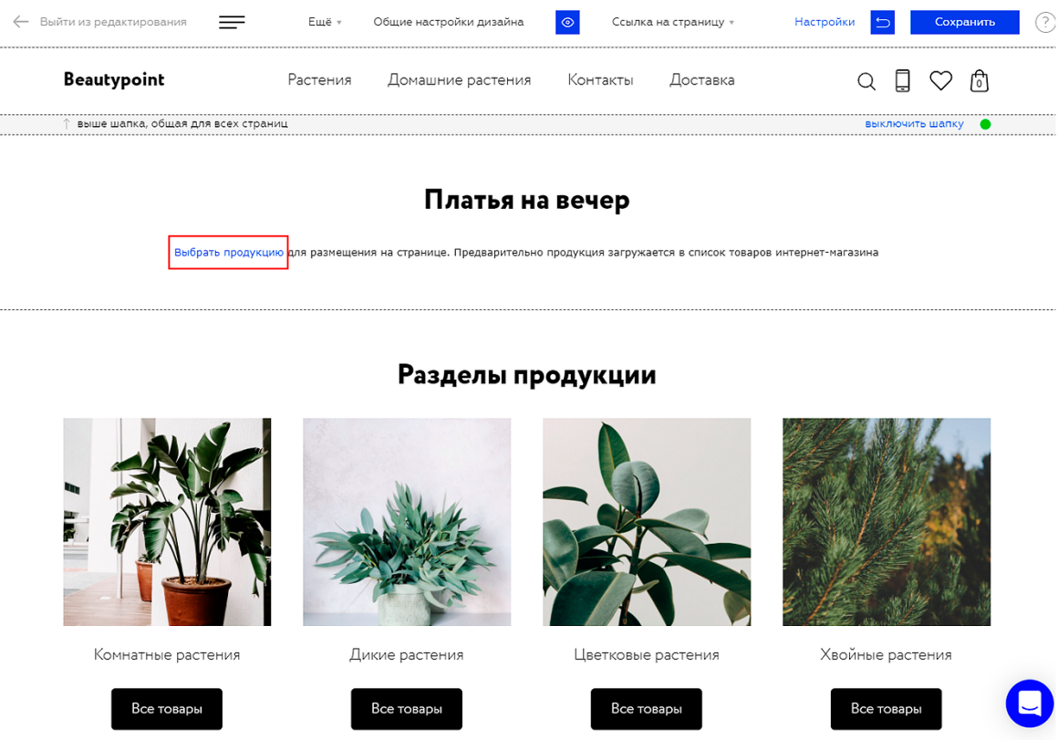Click "Все товары" under Комнатные растения
This screenshot has width=1058, height=740.
coord(167,709)
